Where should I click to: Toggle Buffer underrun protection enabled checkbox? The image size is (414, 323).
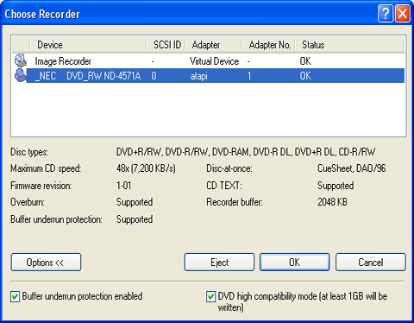15,296
